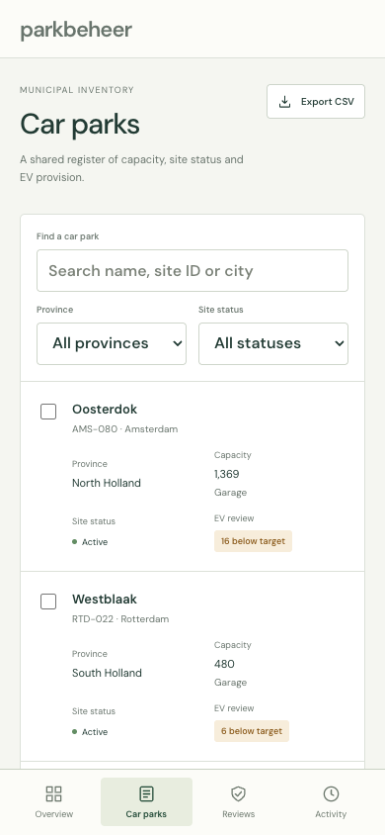This screenshot has width=385, height=835.
Task: Click the Reviews shield icon
Action: pos(239,794)
